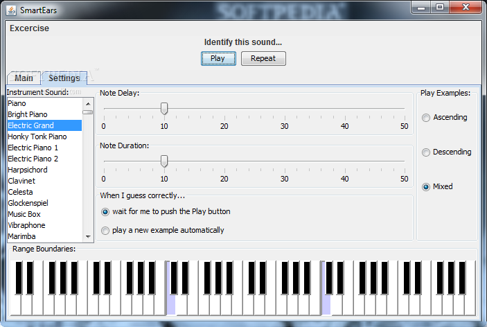
Task: Pick Glockenspiel from instrument list
Action: click(45, 203)
